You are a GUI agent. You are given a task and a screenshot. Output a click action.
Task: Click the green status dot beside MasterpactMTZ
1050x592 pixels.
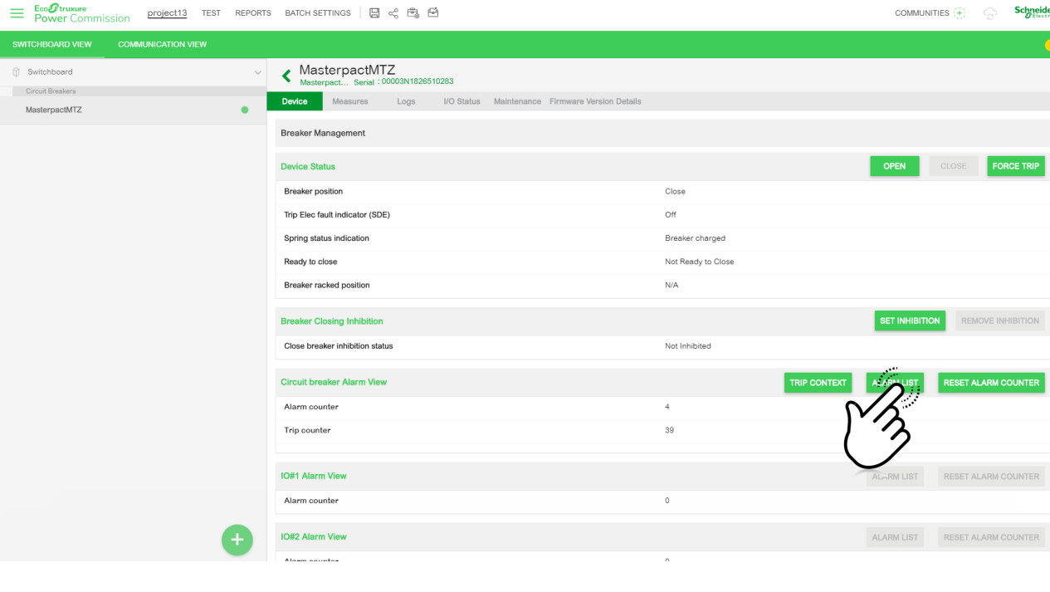[x=245, y=110]
